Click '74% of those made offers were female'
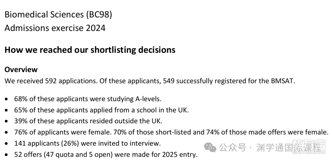 [x=267, y=132]
